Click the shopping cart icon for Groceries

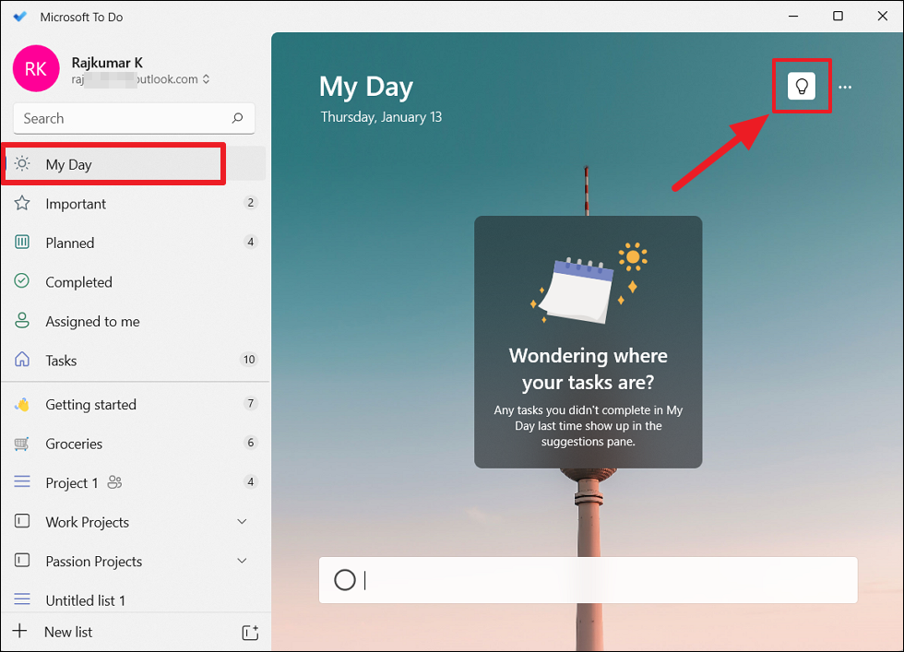pos(22,444)
